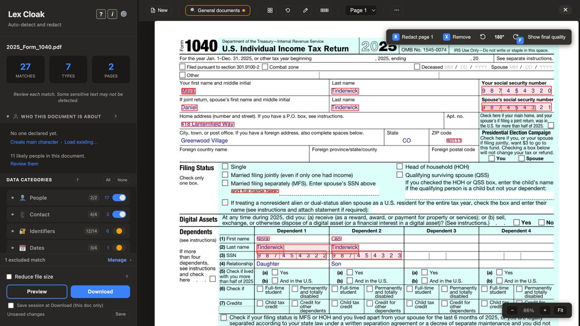This screenshot has width=580, height=326.
Task: Toggle the Dates category switch
Action: (119, 248)
